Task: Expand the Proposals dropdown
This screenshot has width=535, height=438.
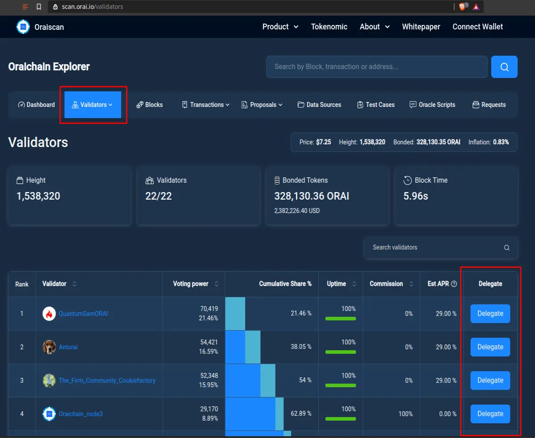Action: coord(280,105)
